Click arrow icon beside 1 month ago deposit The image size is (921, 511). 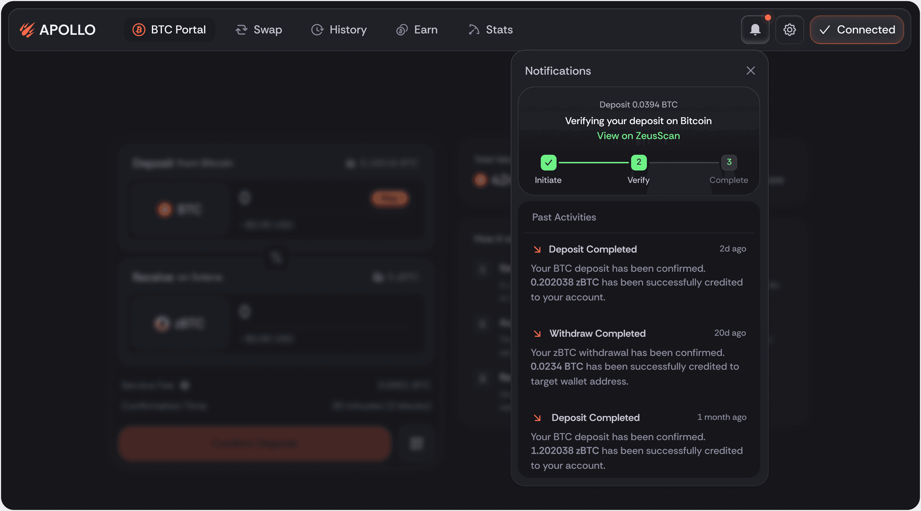537,418
